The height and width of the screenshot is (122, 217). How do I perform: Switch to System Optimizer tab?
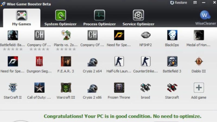(60, 18)
